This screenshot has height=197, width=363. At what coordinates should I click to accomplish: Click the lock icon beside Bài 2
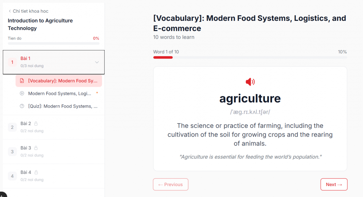point(36,124)
